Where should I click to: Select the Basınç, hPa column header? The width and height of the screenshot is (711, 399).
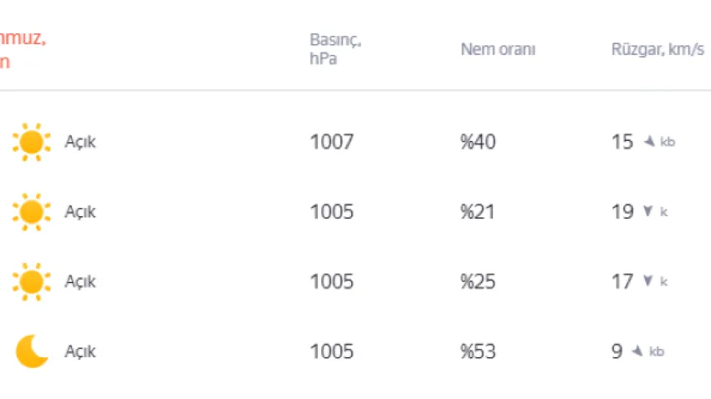click(335, 49)
